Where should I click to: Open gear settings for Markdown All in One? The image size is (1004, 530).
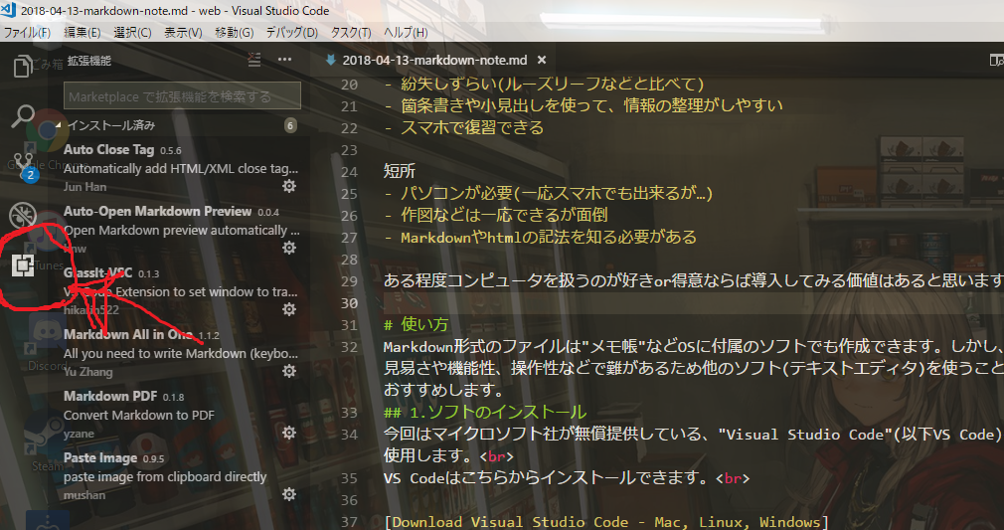click(289, 371)
